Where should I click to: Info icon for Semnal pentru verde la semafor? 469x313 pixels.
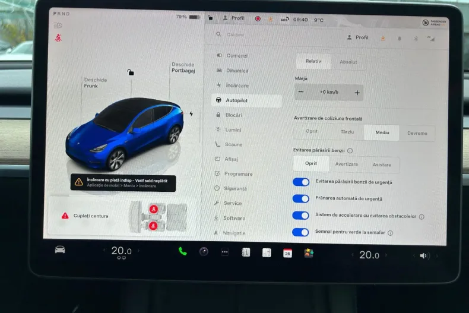[x=390, y=233]
